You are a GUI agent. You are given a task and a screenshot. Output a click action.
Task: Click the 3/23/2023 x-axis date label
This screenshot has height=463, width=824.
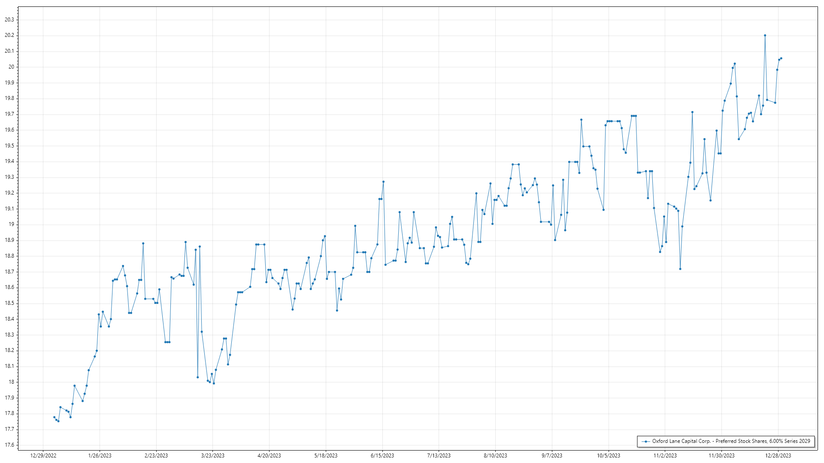click(213, 456)
